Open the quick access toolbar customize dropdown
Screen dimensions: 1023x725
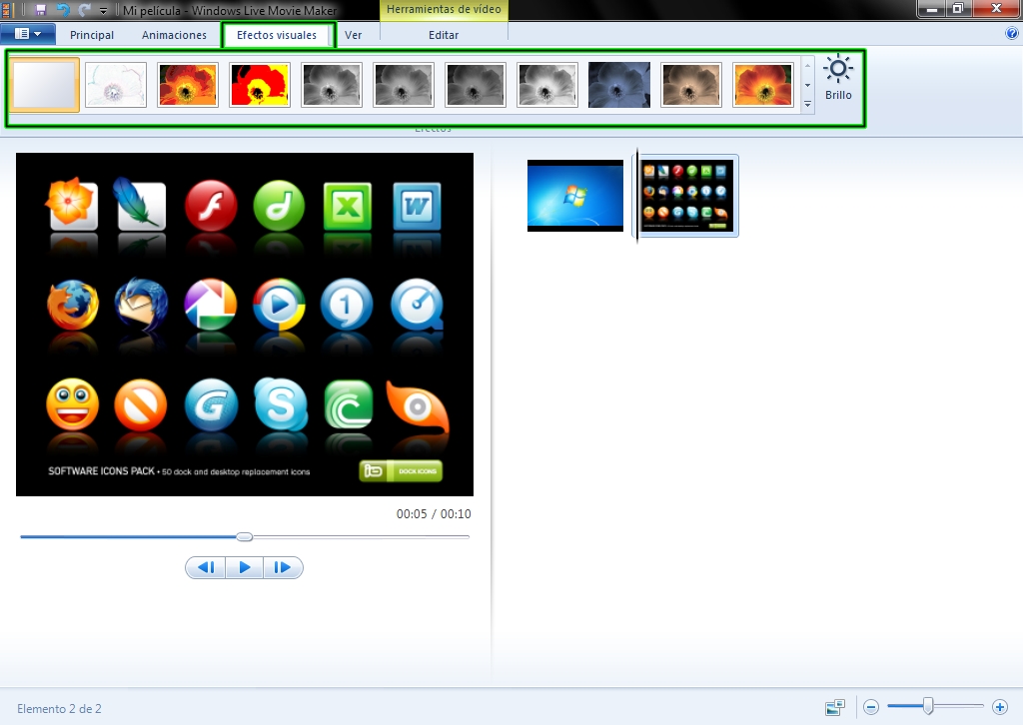[x=103, y=10]
